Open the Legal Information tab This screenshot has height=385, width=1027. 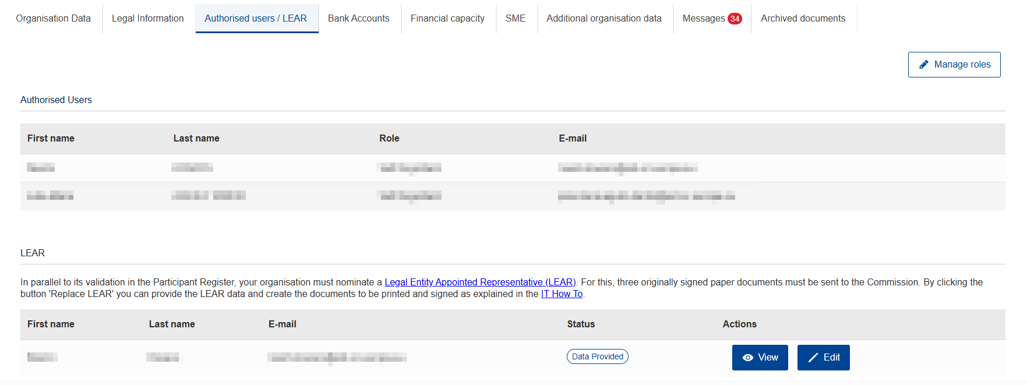click(x=148, y=19)
